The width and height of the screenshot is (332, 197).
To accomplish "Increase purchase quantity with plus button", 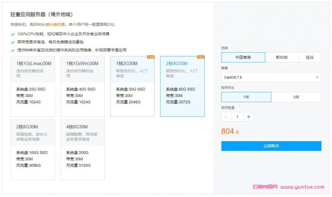I will 249,116.
